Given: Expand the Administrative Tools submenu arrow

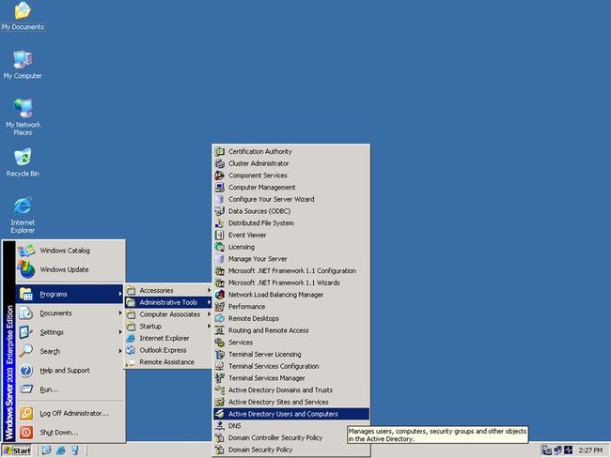Looking at the screenshot, I should point(209,302).
